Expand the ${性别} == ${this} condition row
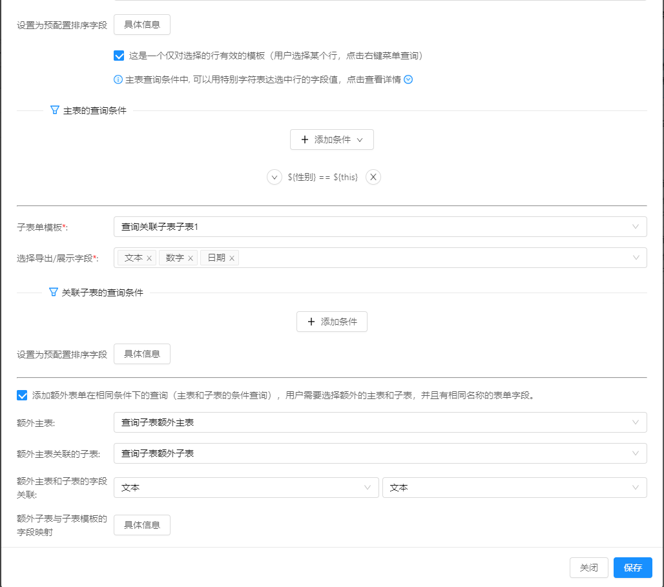Screen dimensions: 664x587 tap(275, 177)
